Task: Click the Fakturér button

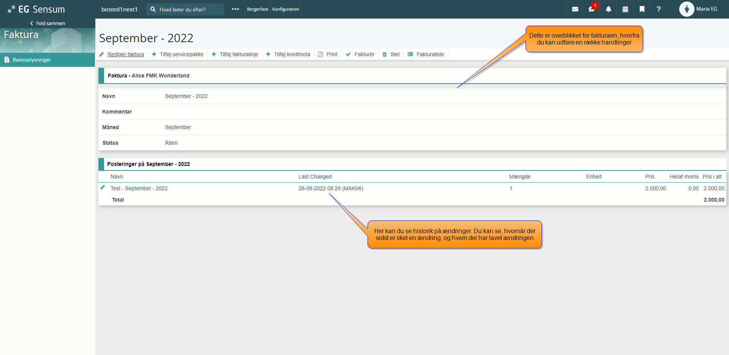Action: (x=360, y=54)
